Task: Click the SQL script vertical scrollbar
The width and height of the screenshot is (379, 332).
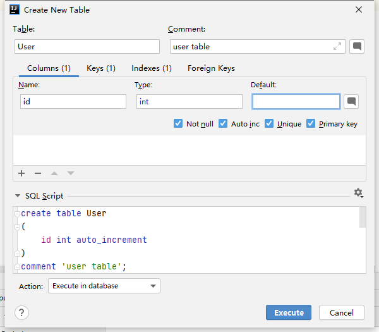Action: click(x=363, y=217)
